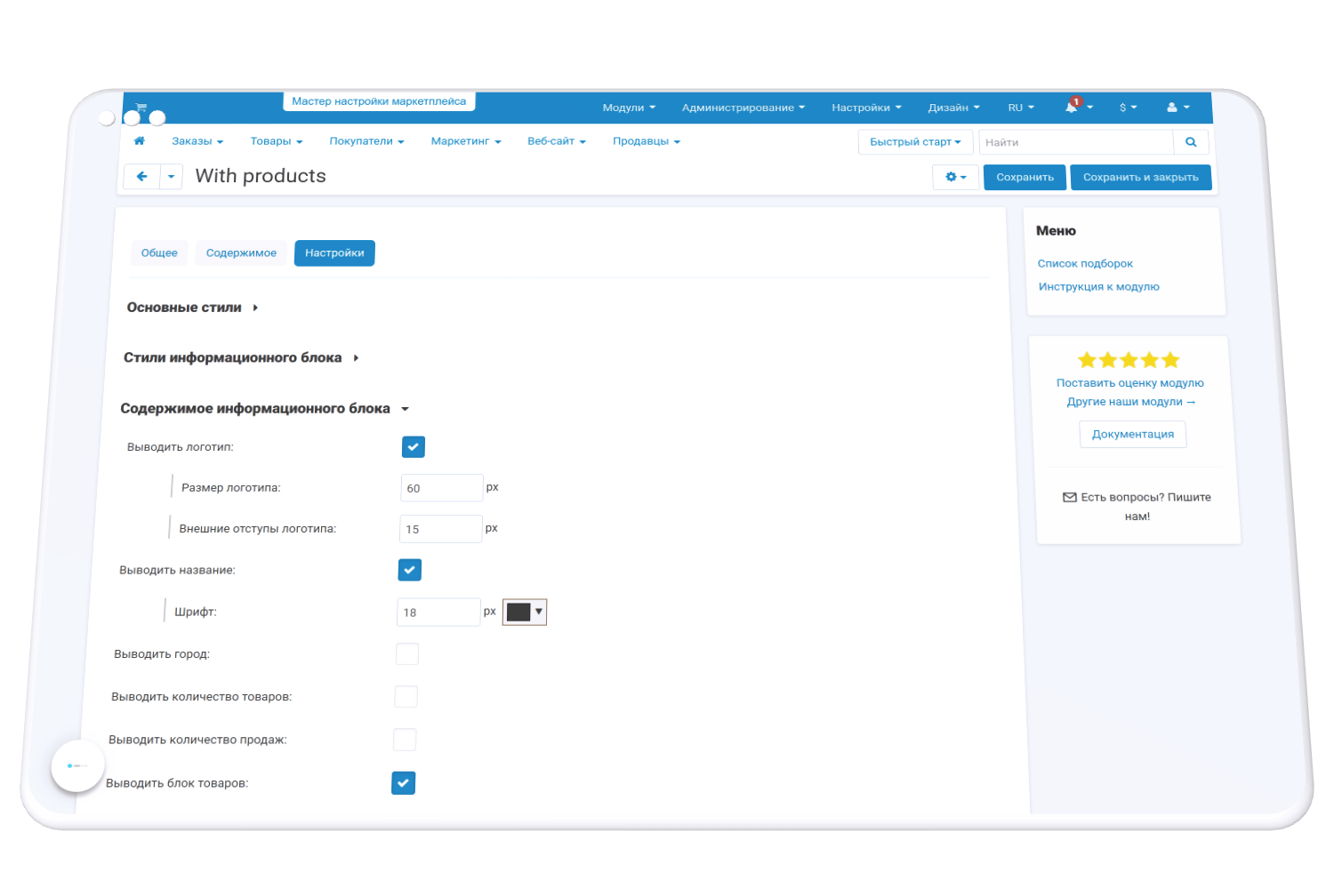Screen dimensions: 1334x889
Task: Open 'Инструкция к модулю' link
Action: point(1099,286)
